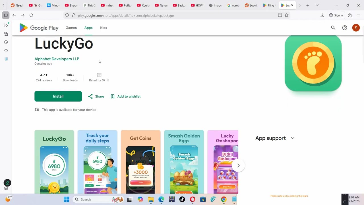Image resolution: width=364 pixels, height=205 pixels.
Task: Open the browser hamburger menu
Action: (x=358, y=15)
